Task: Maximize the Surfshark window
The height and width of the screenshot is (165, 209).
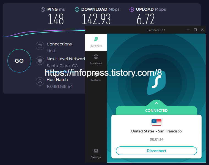Action: click(195, 30)
